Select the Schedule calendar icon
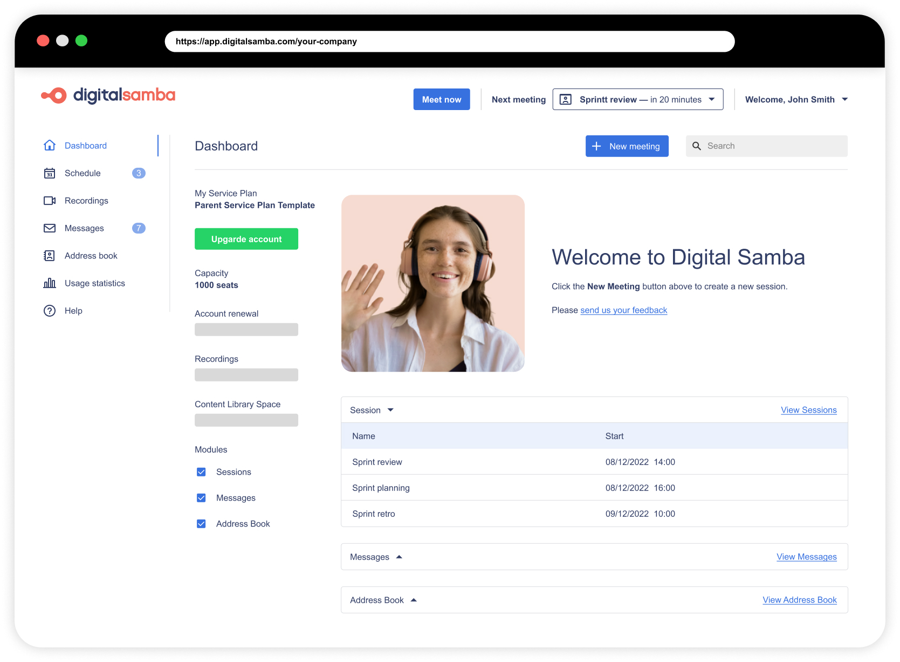Viewport: 900px width, 662px height. tap(49, 173)
